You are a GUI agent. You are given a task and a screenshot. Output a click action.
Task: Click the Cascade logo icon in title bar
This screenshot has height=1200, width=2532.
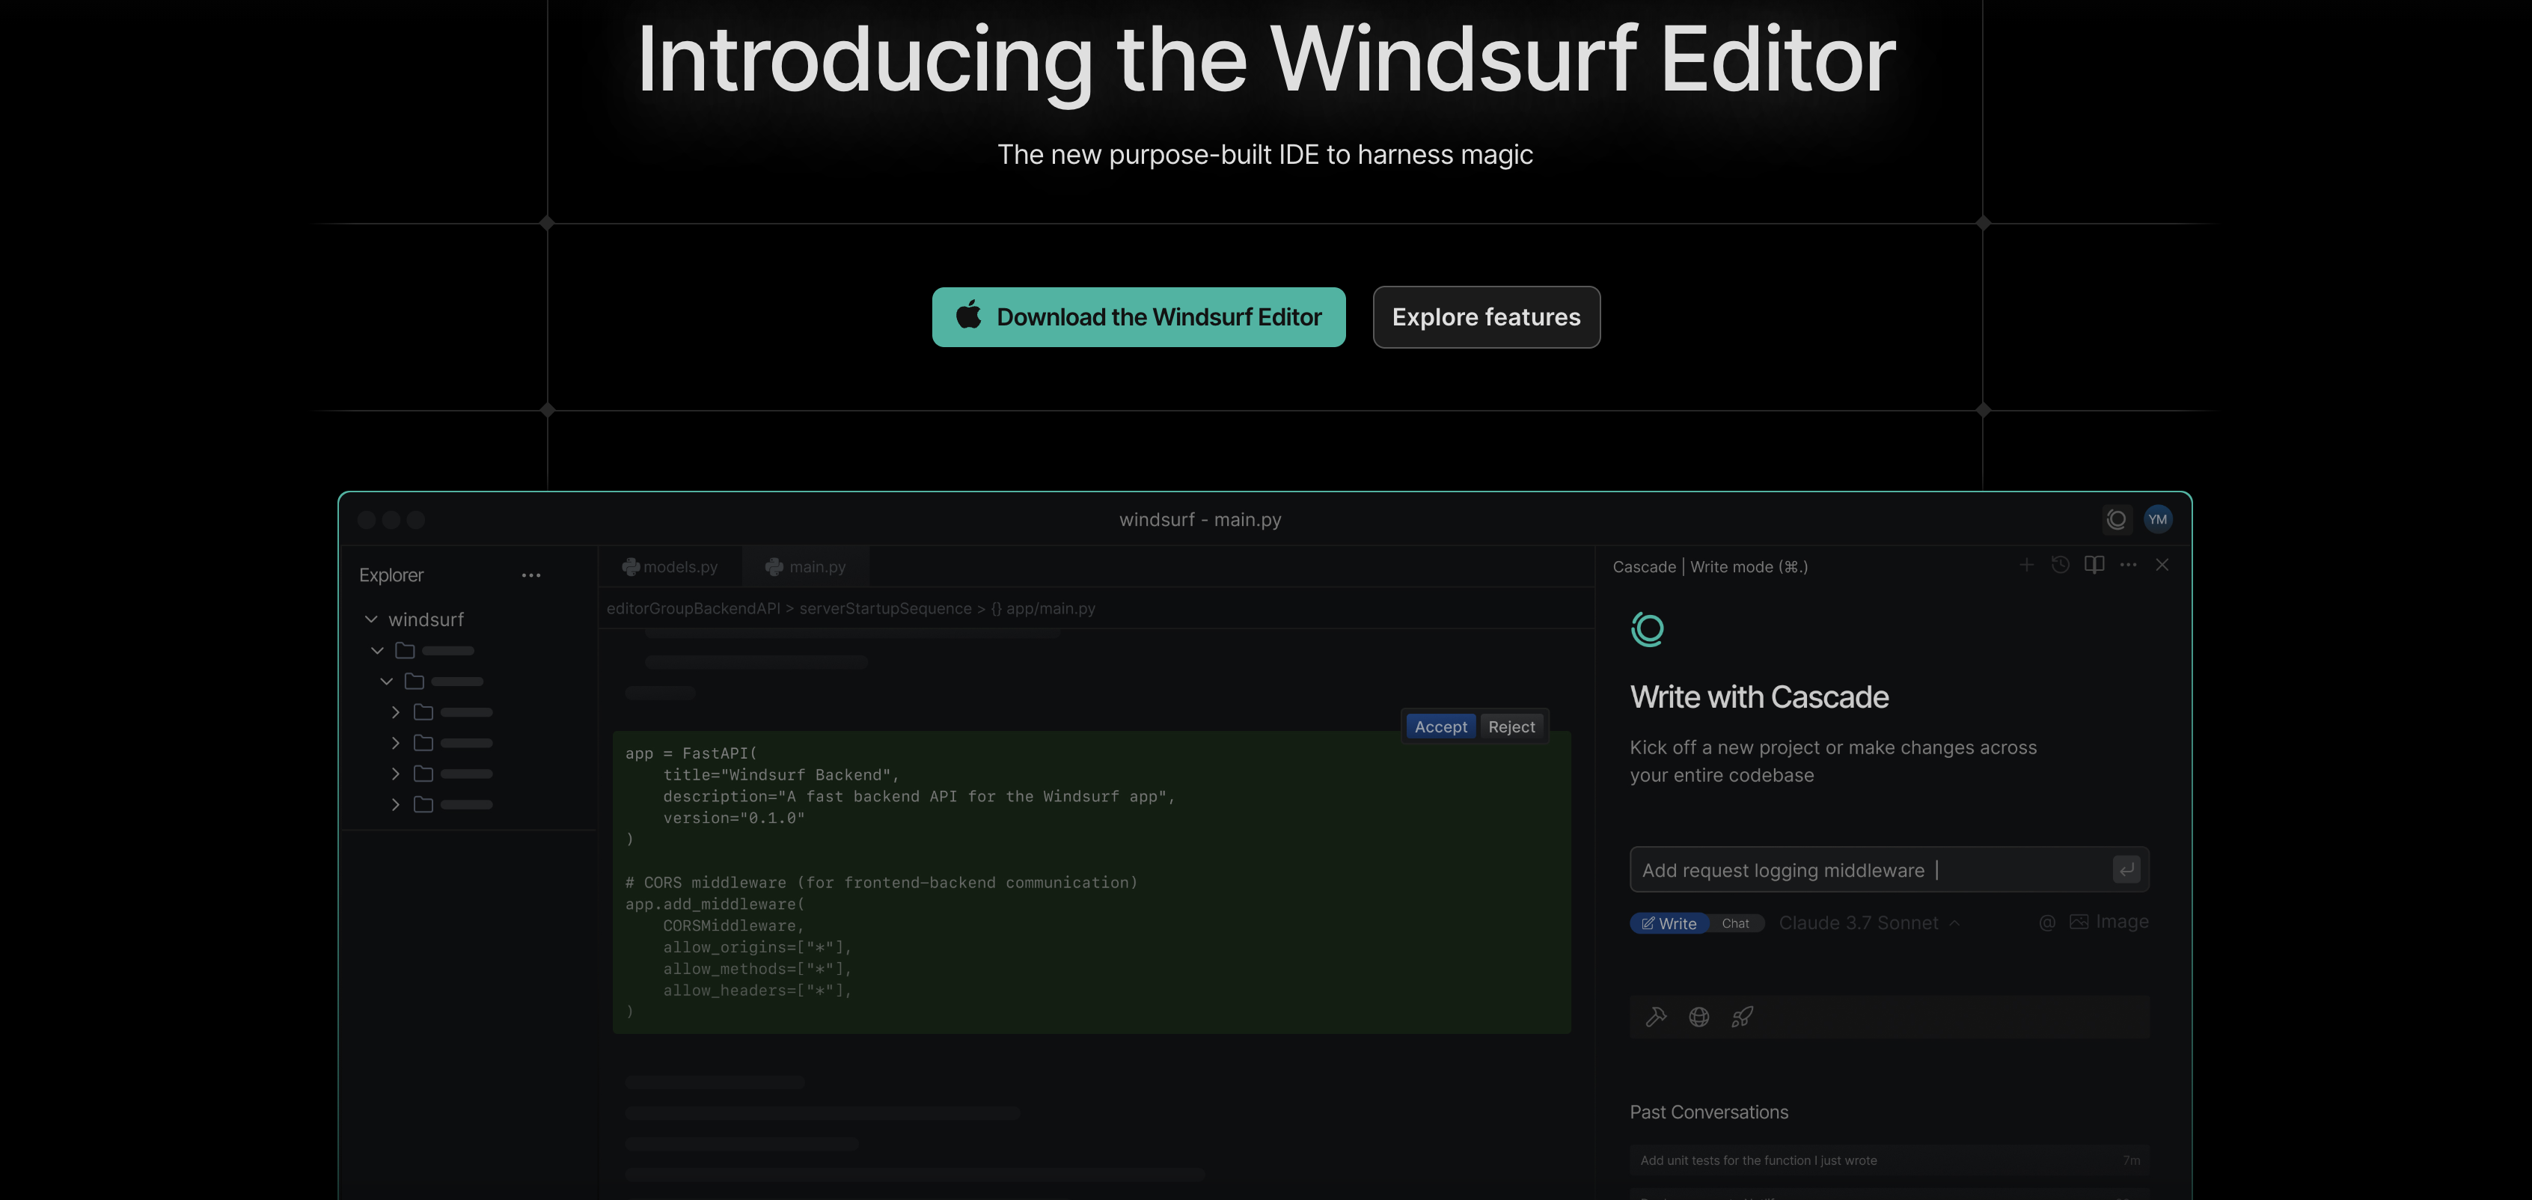(2116, 519)
